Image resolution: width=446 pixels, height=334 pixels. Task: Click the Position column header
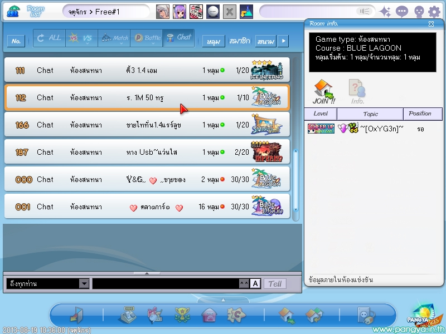[423, 114]
